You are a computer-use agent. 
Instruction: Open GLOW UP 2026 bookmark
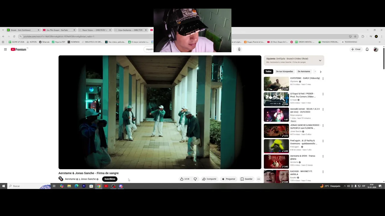(x=17, y=42)
